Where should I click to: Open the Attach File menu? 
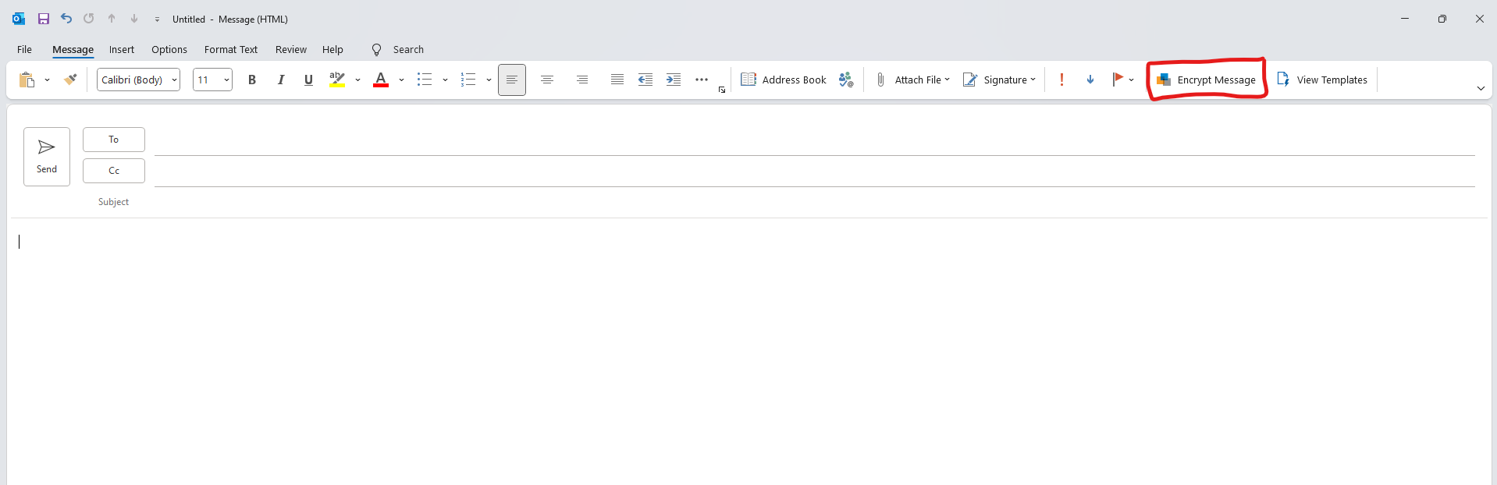tap(912, 80)
